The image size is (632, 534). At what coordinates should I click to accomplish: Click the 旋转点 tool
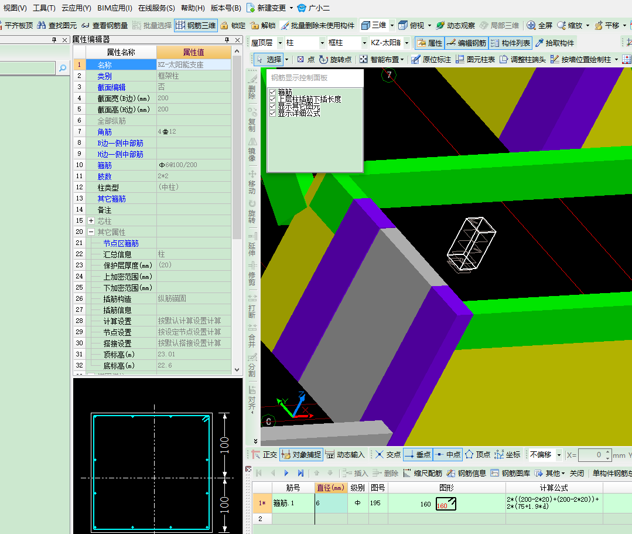click(336, 59)
